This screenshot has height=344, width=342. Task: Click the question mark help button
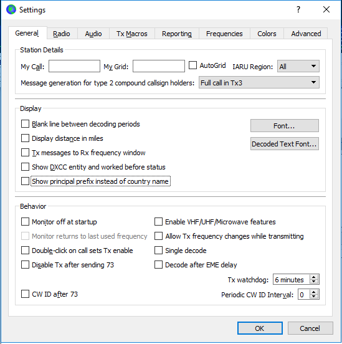pos(298,9)
